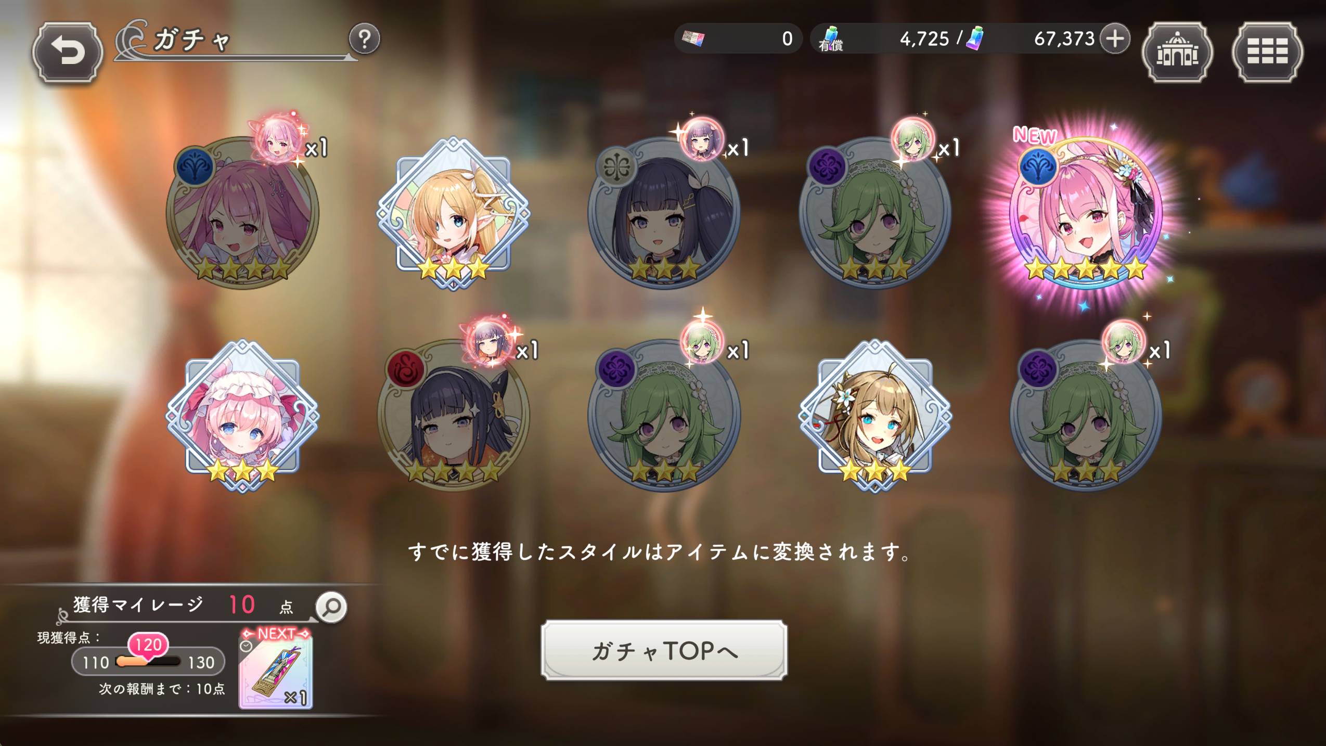Select the NEW five-star pink-haired character
Image resolution: width=1326 pixels, height=746 pixels.
pyautogui.click(x=1086, y=213)
